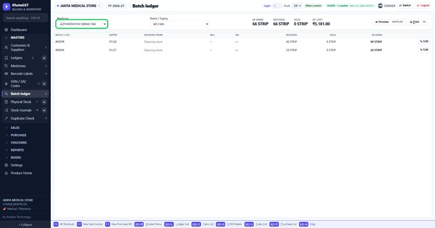Click Alt+S Sales List shortcut
This screenshot has height=228, width=435.
(x=256, y=224)
